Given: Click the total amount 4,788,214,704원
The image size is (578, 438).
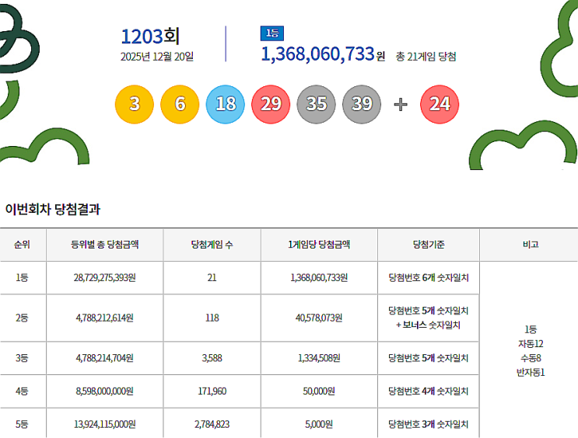Looking at the screenshot, I should (x=105, y=358).
